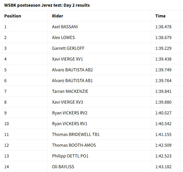
Task: Click the Rider column header
Action: pos(58,16)
